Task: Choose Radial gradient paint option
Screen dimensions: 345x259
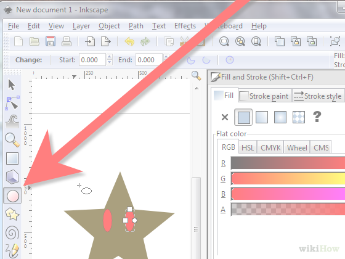Action: pyautogui.click(x=280, y=117)
